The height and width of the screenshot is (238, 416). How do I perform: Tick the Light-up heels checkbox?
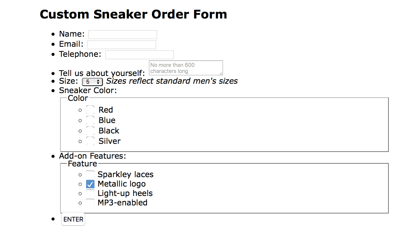click(90, 194)
